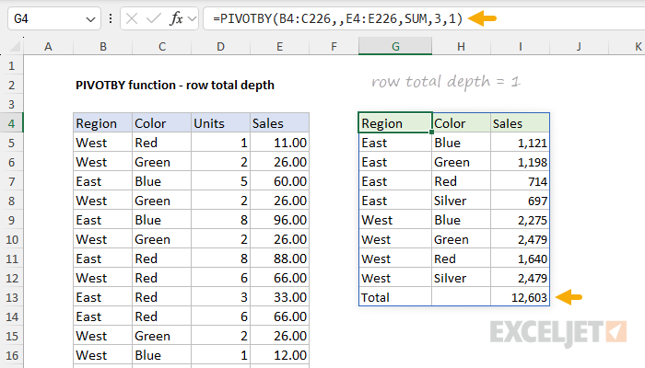The width and height of the screenshot is (645, 368).
Task: Click the Name Box showing G4
Action: point(53,18)
